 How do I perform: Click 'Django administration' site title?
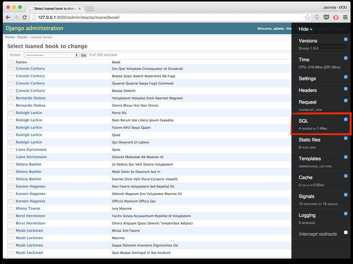coord(34,28)
